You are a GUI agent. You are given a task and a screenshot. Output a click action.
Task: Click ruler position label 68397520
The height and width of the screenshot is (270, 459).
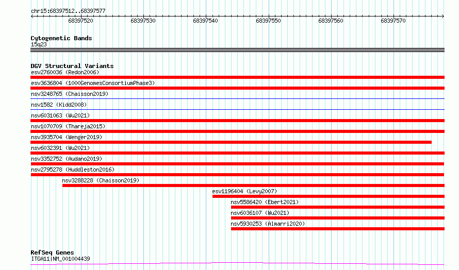pos(80,21)
